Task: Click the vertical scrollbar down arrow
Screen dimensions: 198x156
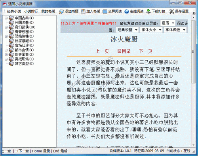Action: (194, 145)
